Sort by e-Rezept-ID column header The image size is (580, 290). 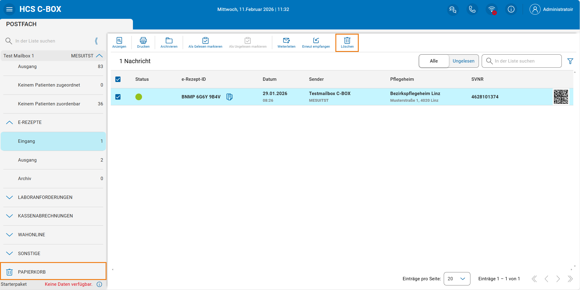(194, 79)
